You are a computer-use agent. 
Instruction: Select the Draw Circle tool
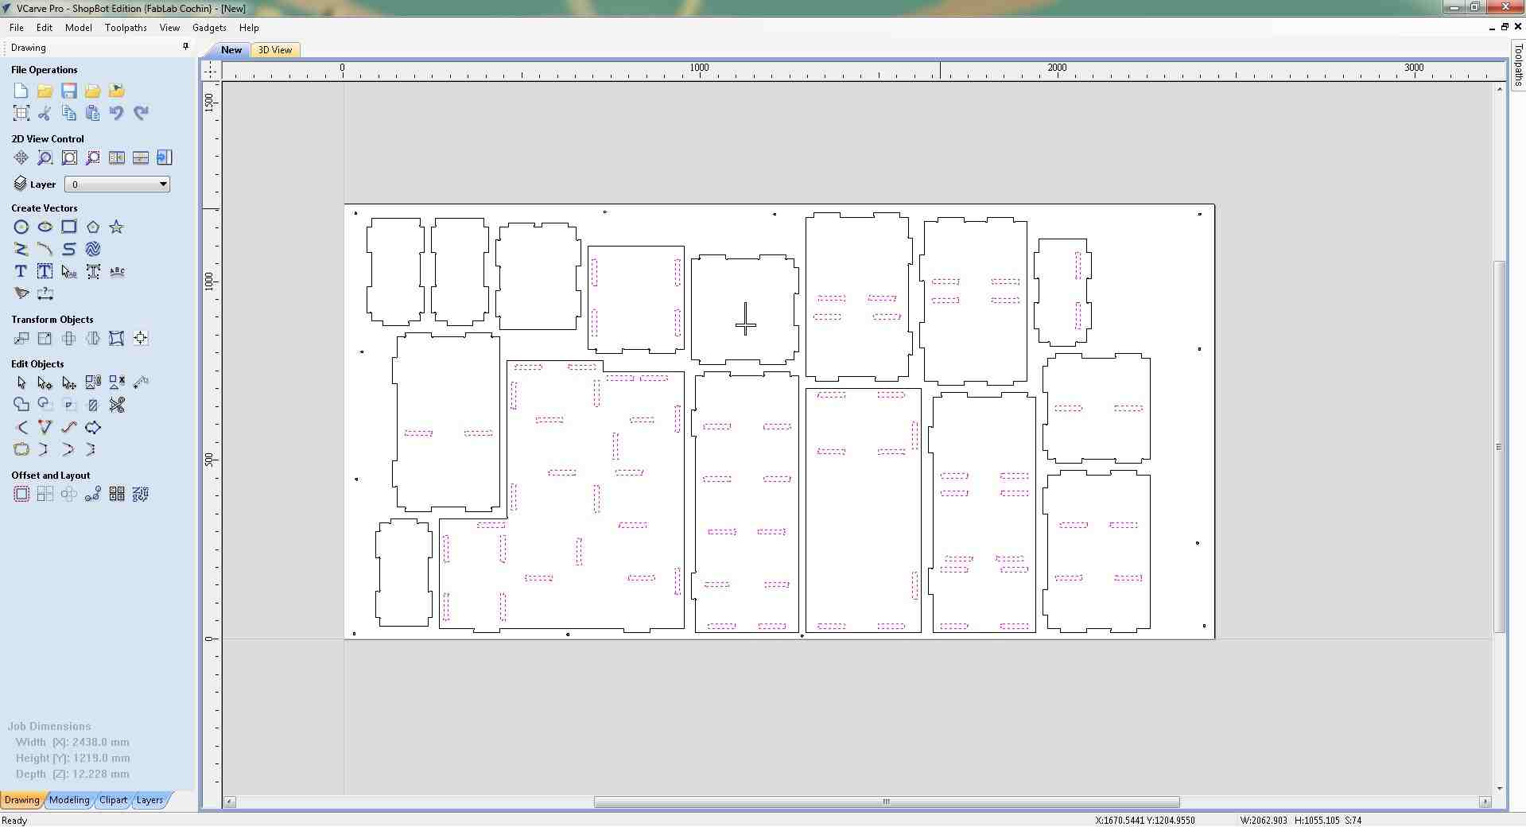pos(21,227)
